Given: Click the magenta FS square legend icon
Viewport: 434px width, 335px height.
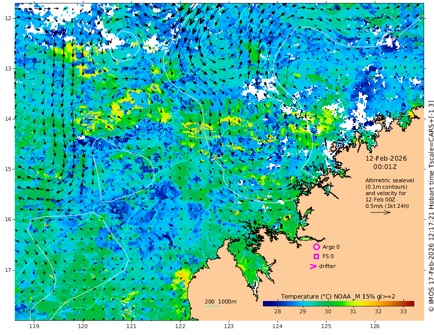Looking at the screenshot, I should point(316,257).
